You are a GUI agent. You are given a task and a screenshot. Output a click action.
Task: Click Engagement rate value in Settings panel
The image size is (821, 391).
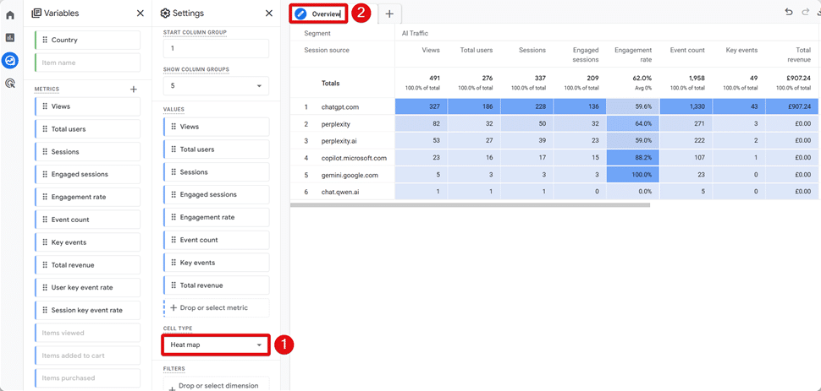coord(216,217)
